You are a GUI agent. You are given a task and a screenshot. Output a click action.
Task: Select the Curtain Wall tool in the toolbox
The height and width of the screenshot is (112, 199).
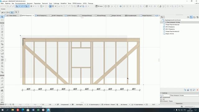2,60
